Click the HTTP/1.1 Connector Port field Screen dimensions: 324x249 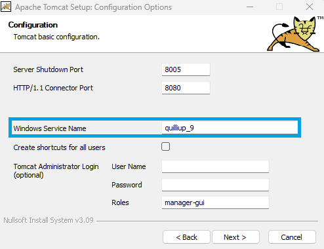pyautogui.click(x=186, y=88)
